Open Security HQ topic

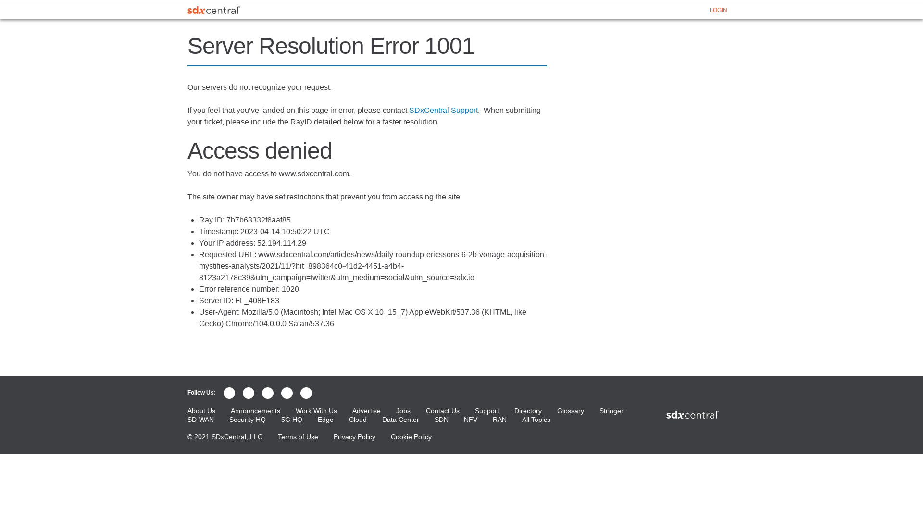tap(248, 420)
